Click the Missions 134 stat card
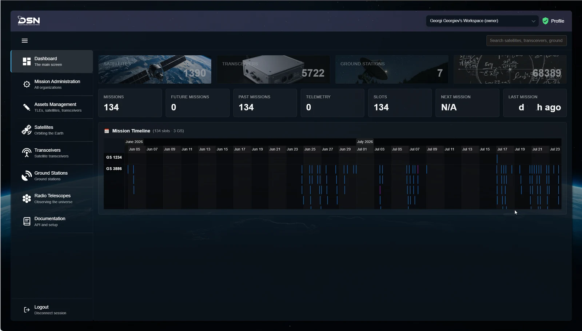 pyautogui.click(x=130, y=103)
